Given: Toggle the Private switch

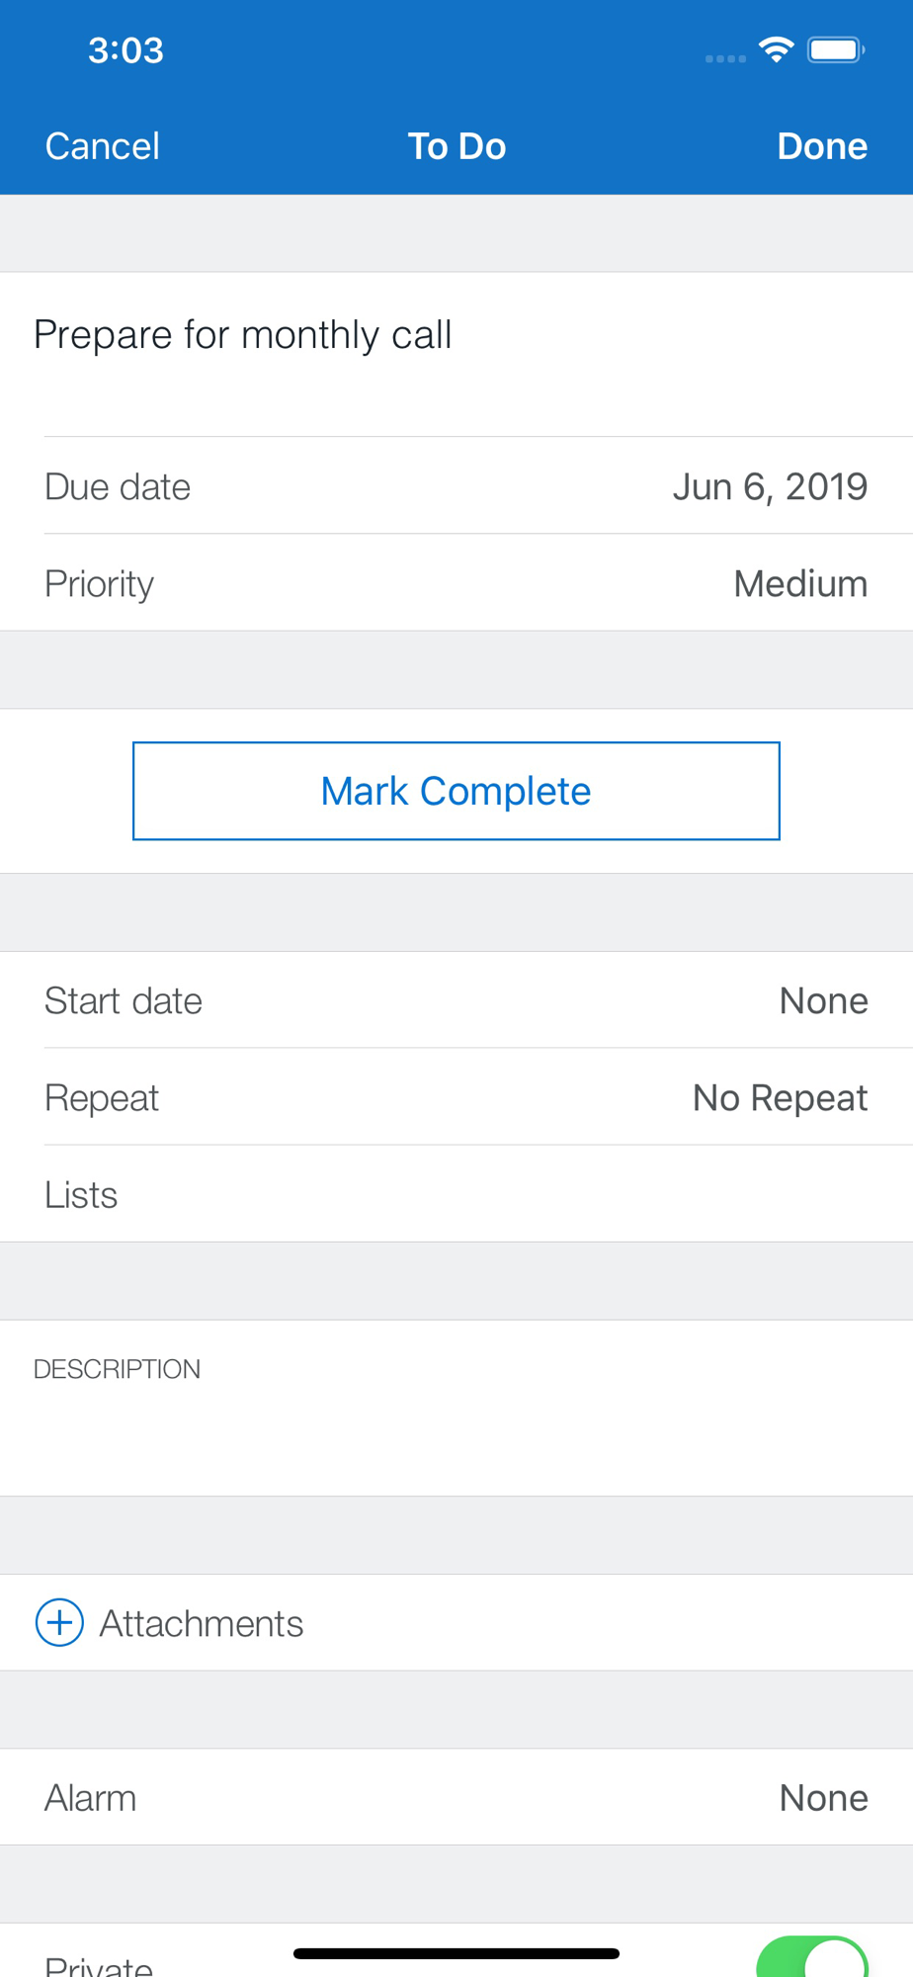Looking at the screenshot, I should (x=812, y=1957).
